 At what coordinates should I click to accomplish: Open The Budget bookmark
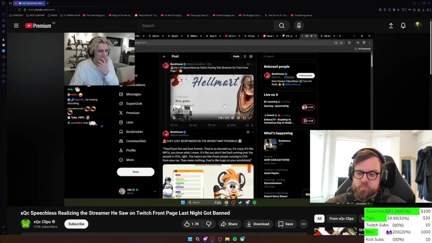click(250, 15)
